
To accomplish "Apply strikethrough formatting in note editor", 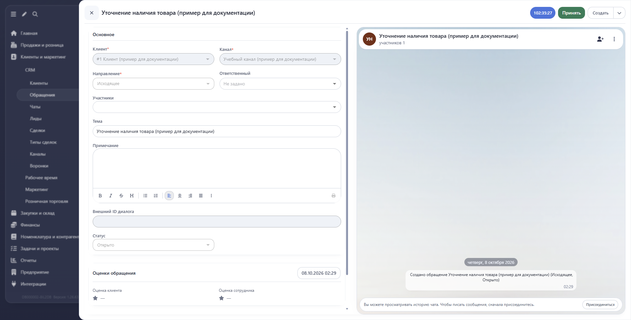I will pos(121,196).
